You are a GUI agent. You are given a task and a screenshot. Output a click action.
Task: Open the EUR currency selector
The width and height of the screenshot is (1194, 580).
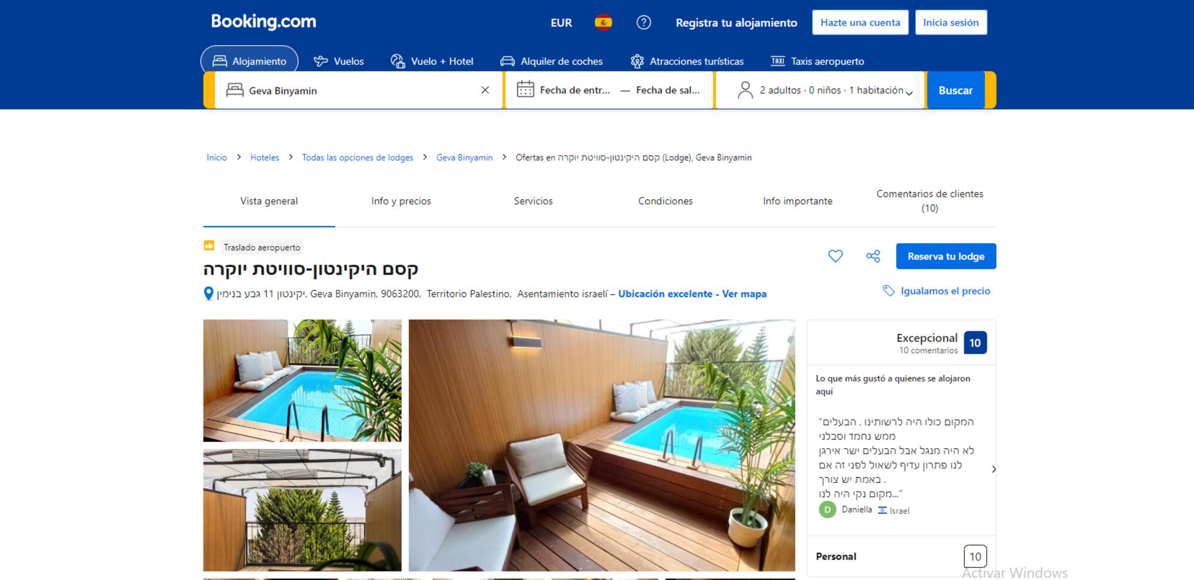point(561,23)
